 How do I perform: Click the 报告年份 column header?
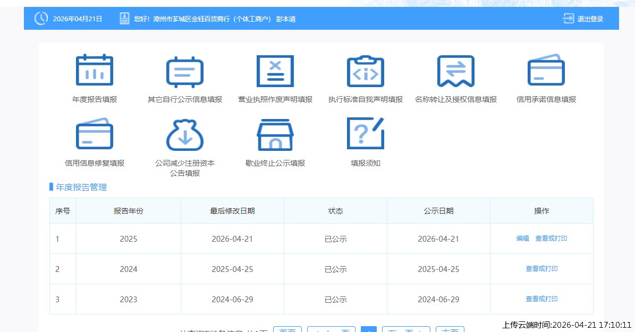[x=129, y=211]
